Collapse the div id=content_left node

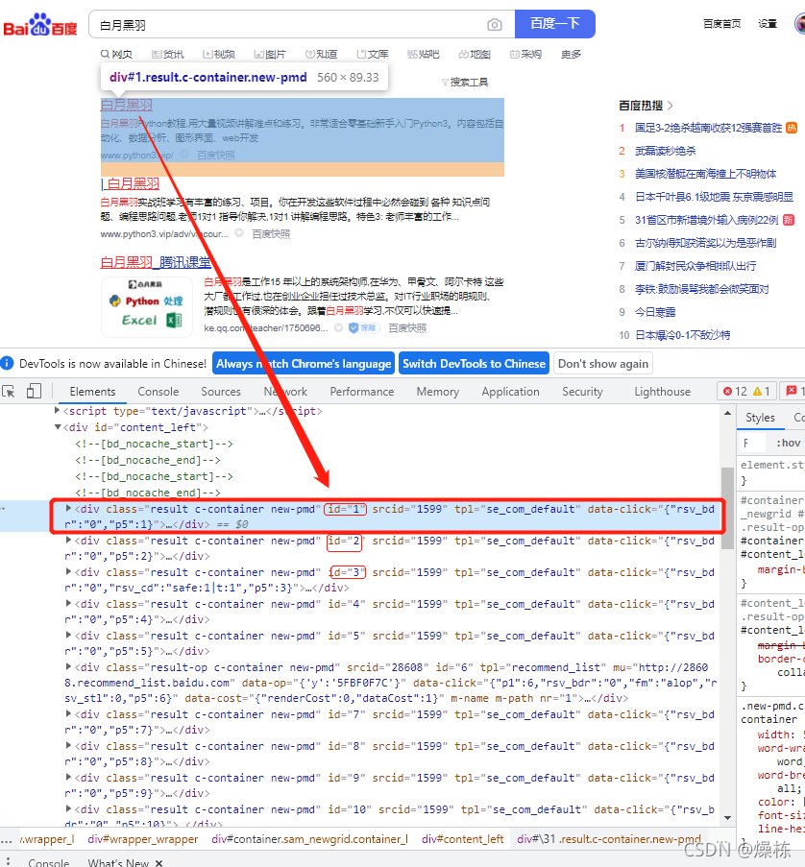click(x=57, y=427)
